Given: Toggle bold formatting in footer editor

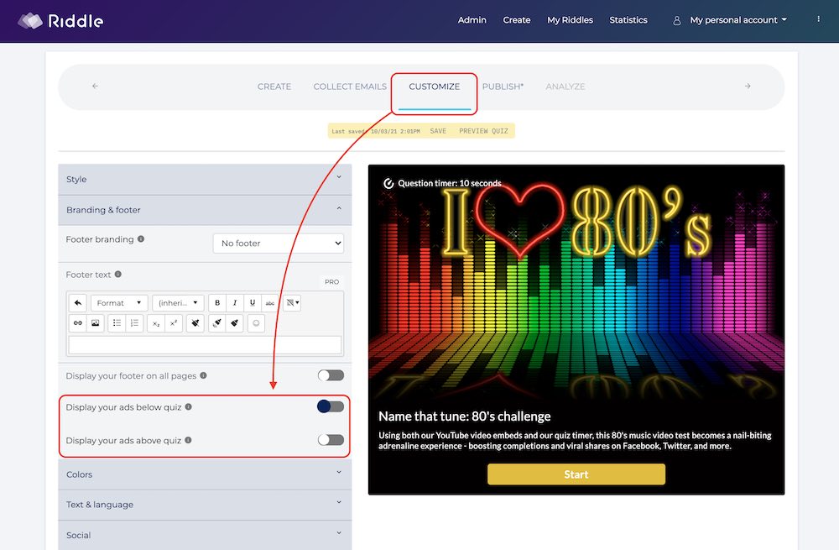Looking at the screenshot, I should click(x=217, y=303).
